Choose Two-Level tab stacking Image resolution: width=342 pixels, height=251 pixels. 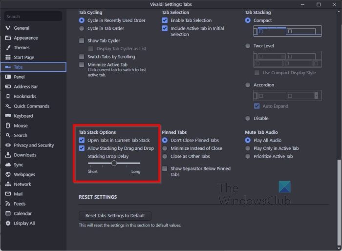(x=248, y=46)
